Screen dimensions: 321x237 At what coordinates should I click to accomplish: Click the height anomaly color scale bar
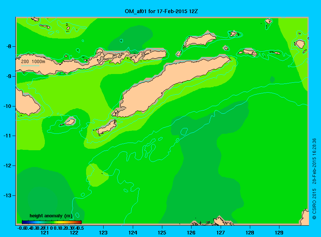(52, 222)
